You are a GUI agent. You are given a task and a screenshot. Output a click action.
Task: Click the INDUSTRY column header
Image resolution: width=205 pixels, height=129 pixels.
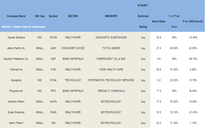111,16
